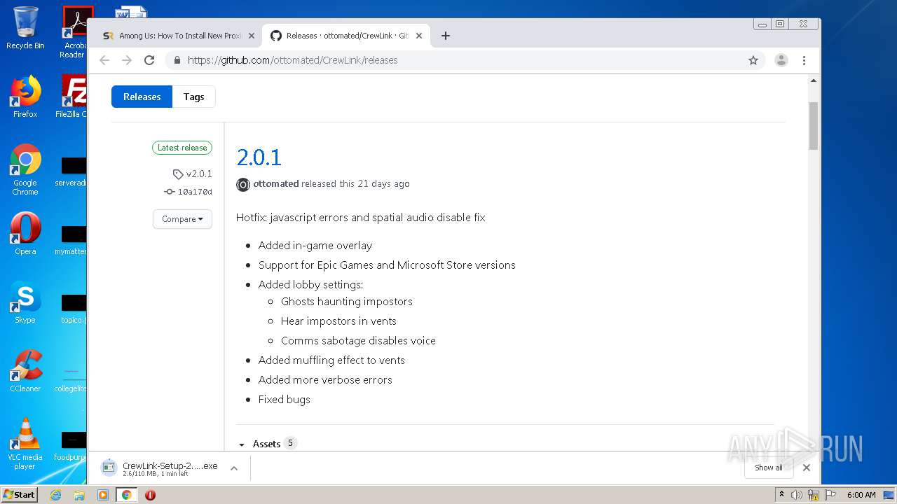
Task: Open the Windows Start menu
Action: 20,494
